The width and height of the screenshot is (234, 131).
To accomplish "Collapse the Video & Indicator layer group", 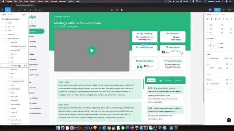I will [x=3, y=39].
